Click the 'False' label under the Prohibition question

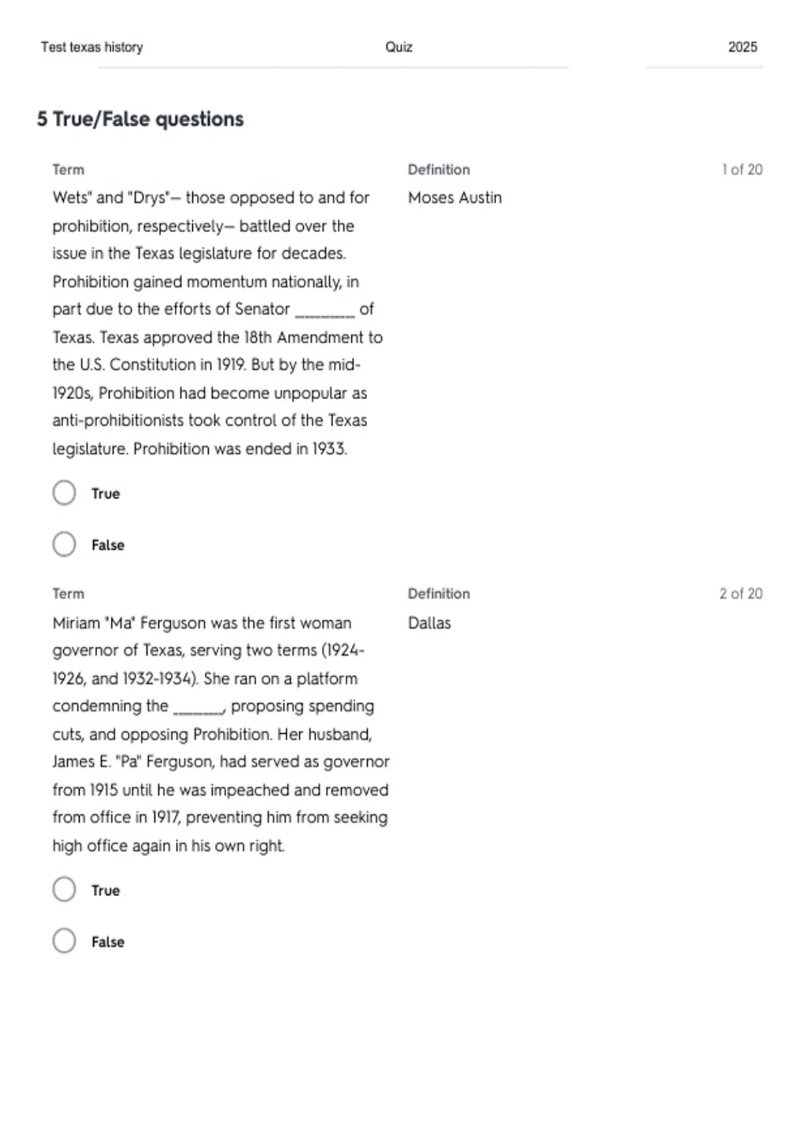click(x=108, y=545)
